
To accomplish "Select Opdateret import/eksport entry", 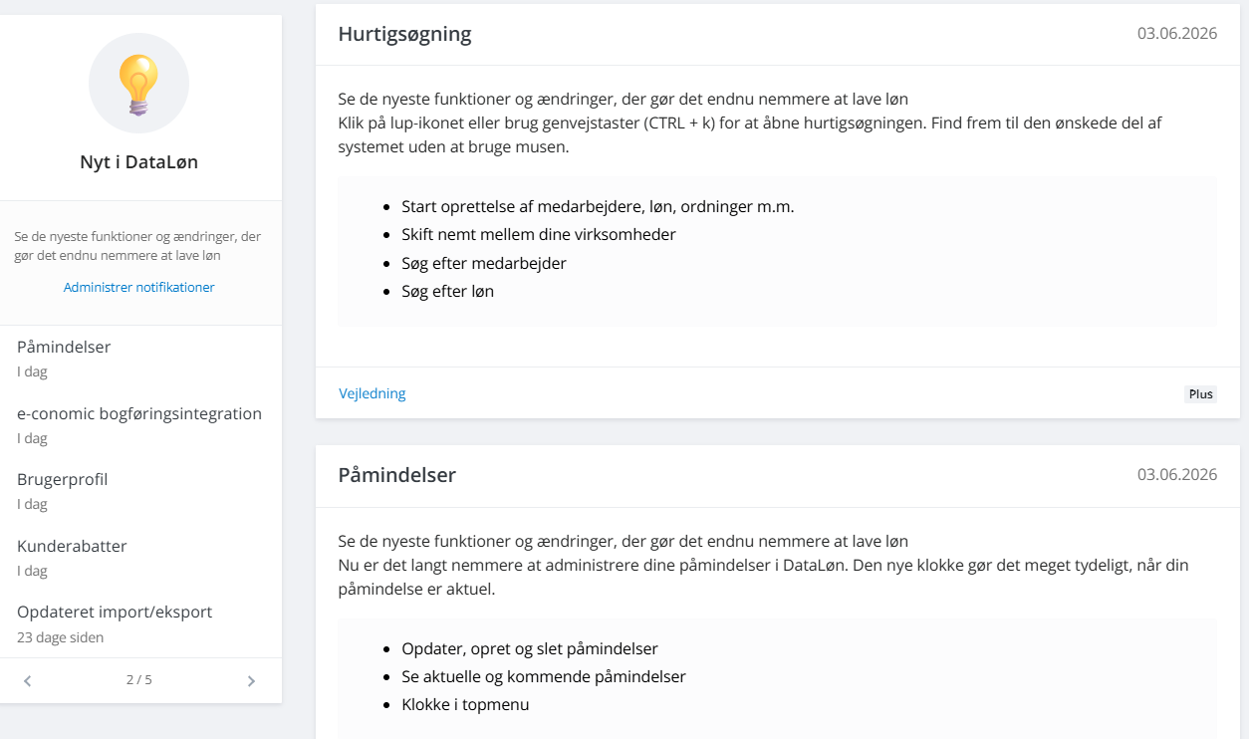I will tap(139, 623).
